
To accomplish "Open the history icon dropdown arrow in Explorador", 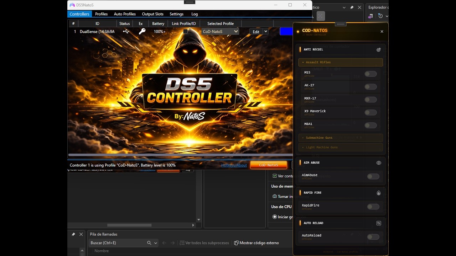I will [387, 16].
